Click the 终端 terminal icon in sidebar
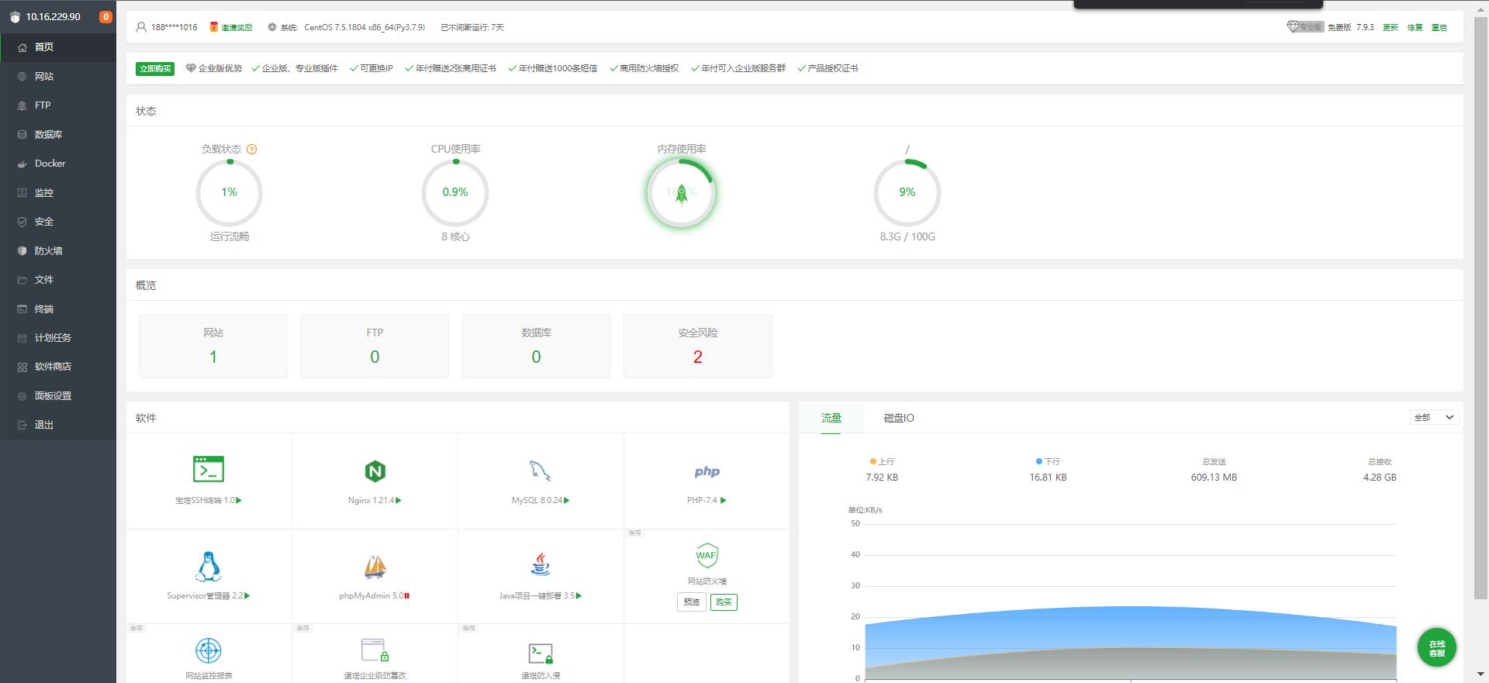This screenshot has width=1489, height=683. [22, 309]
